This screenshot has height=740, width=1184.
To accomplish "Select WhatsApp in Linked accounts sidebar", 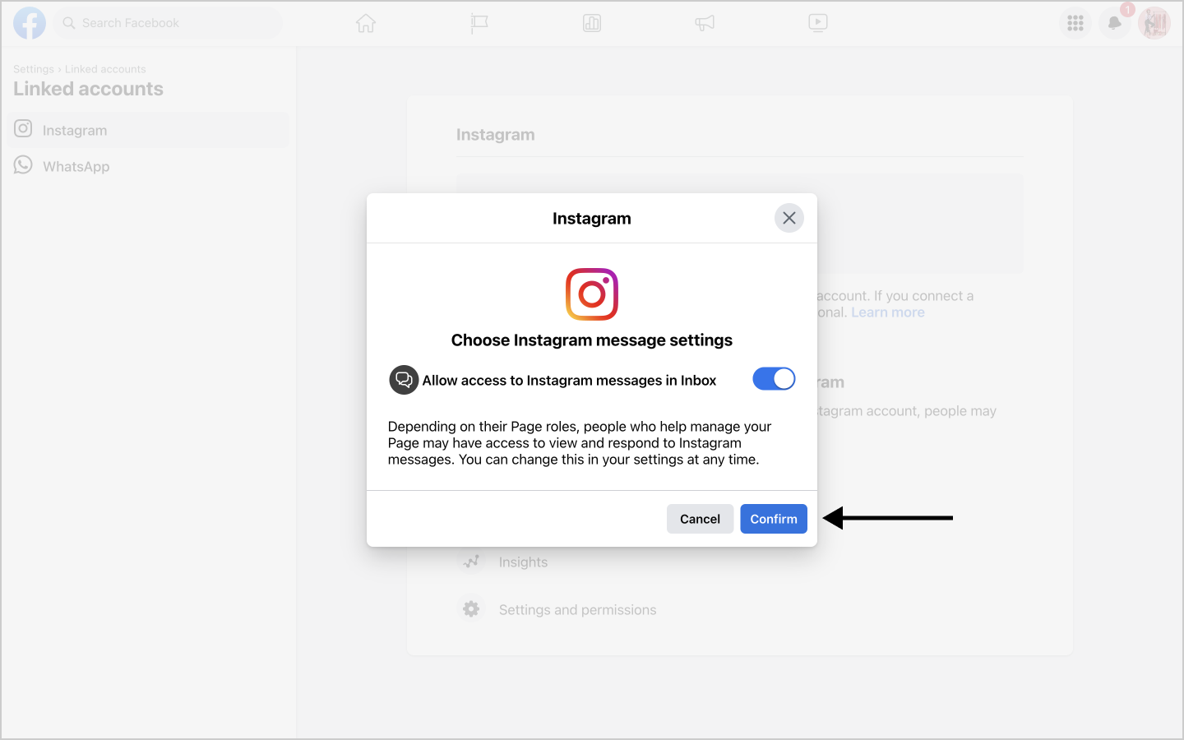I will tap(148, 166).
